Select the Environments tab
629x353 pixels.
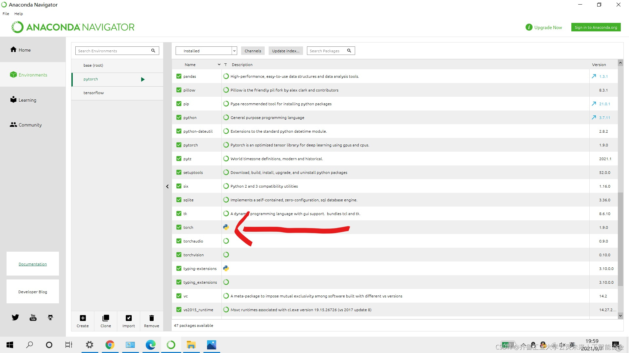[x=33, y=75]
